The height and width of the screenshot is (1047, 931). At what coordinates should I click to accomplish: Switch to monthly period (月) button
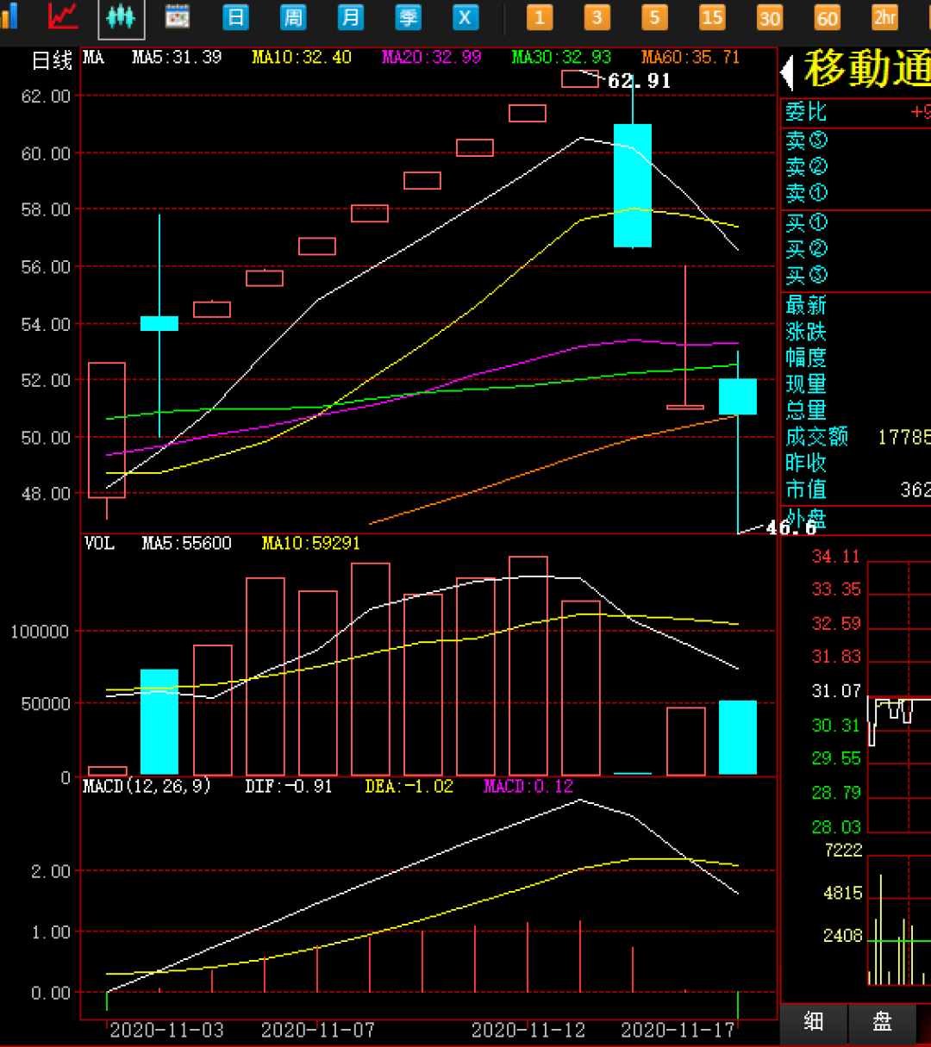(x=350, y=17)
